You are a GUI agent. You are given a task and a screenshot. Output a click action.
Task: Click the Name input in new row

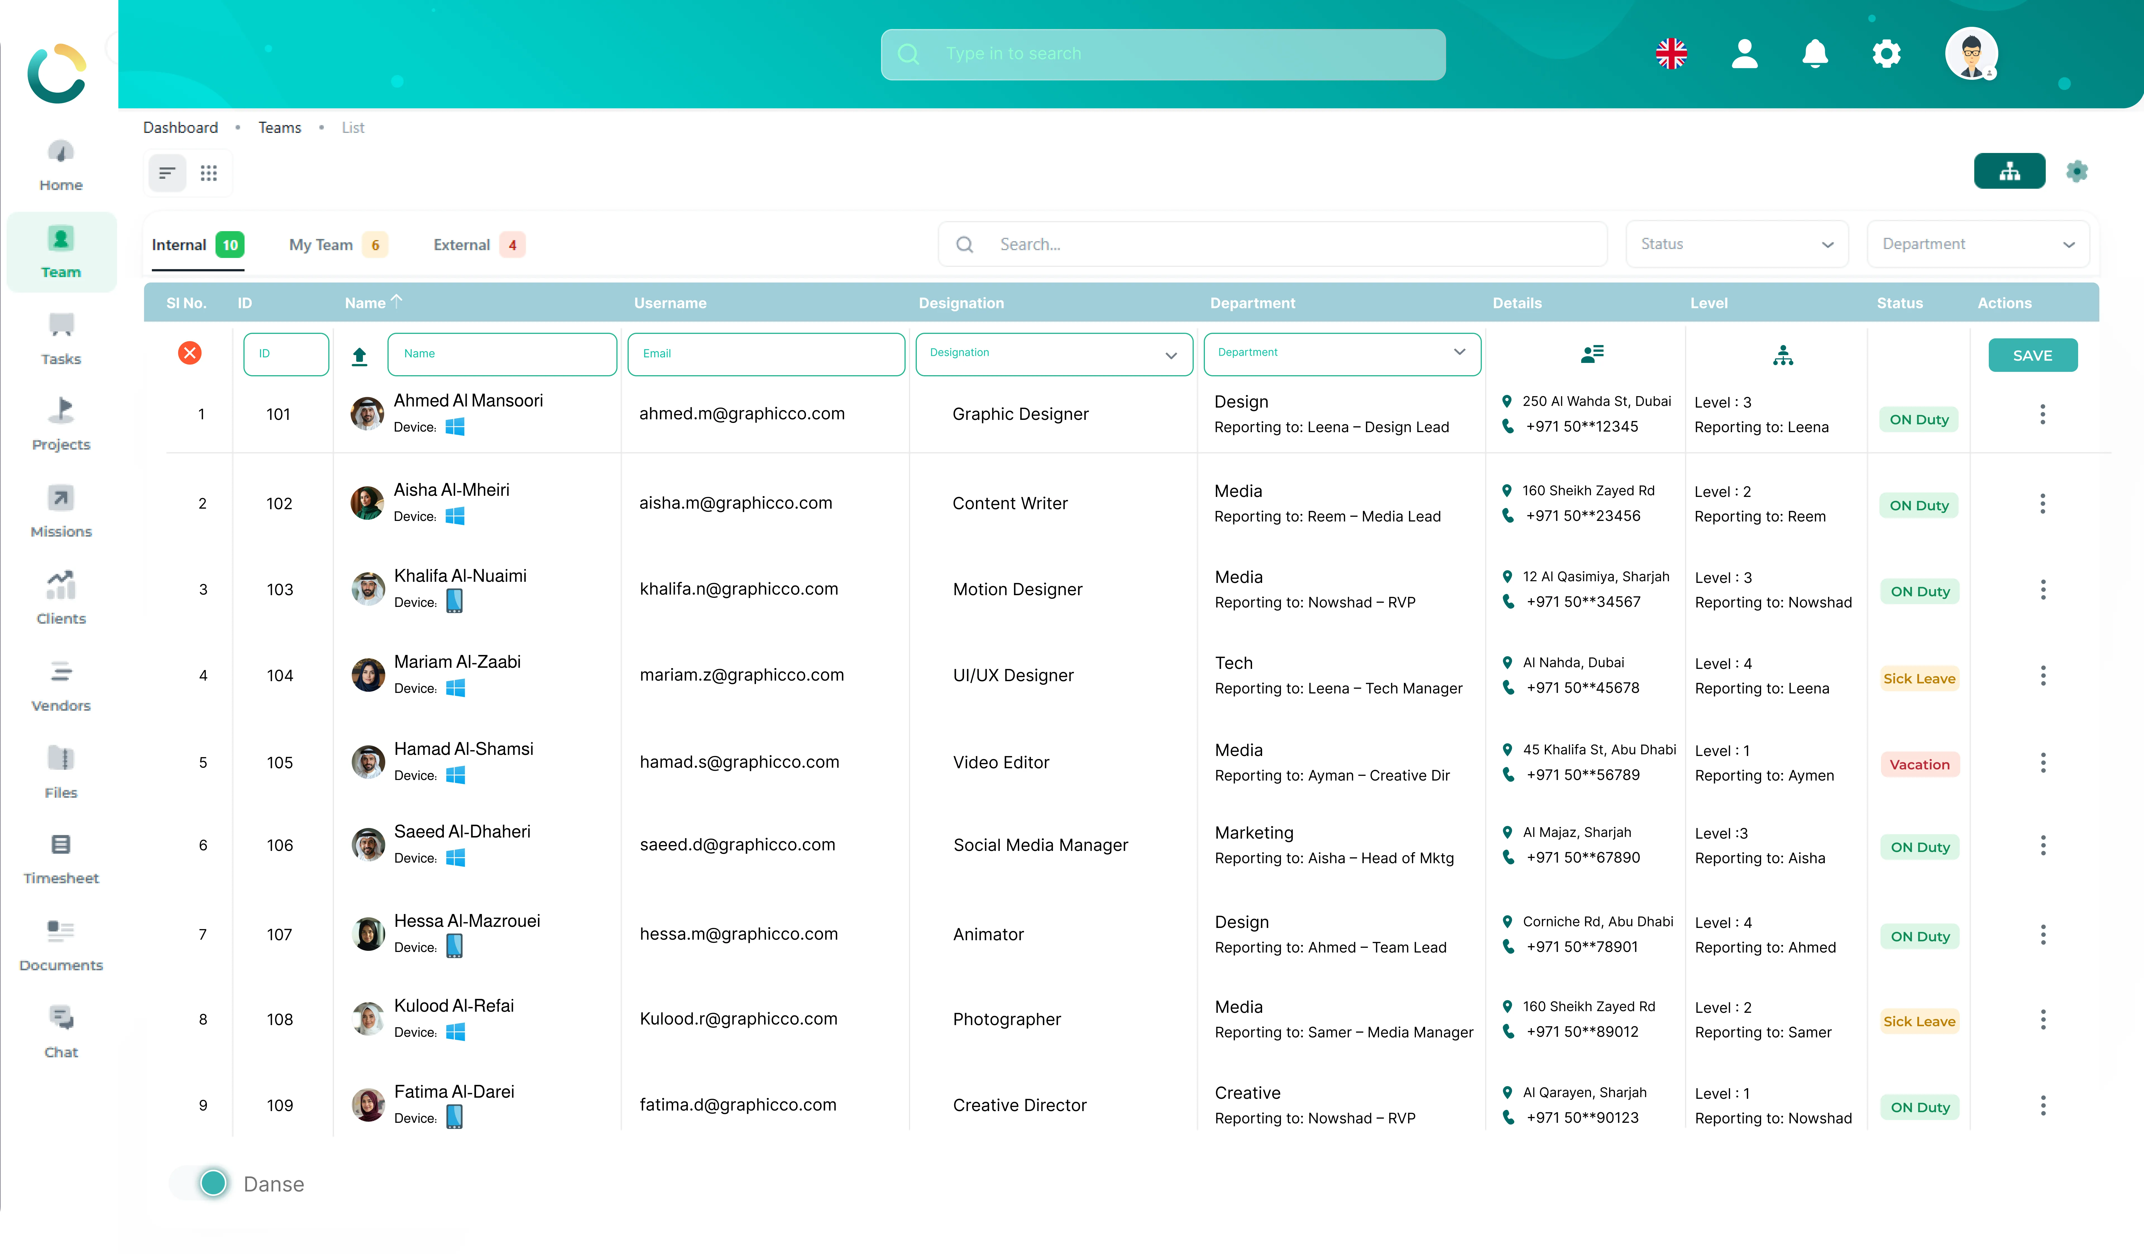click(x=502, y=354)
